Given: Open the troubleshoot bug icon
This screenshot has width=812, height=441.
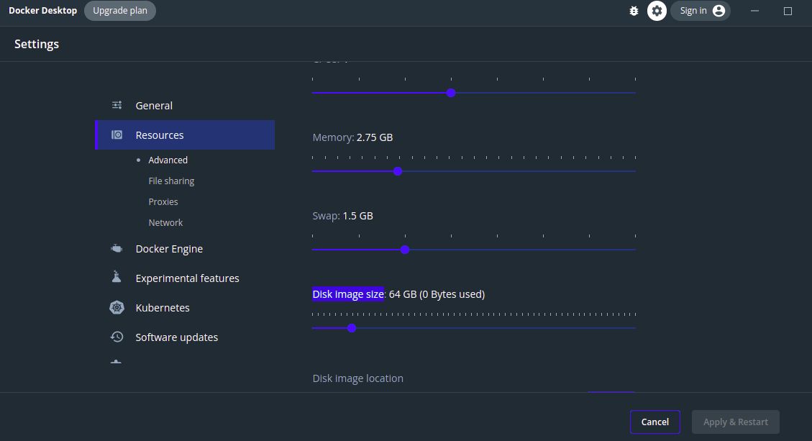Looking at the screenshot, I should coord(634,11).
